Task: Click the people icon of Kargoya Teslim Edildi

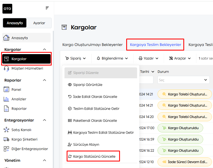Action: pos(70,132)
